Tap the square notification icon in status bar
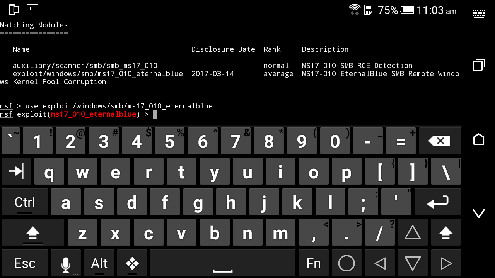 tap(32, 10)
